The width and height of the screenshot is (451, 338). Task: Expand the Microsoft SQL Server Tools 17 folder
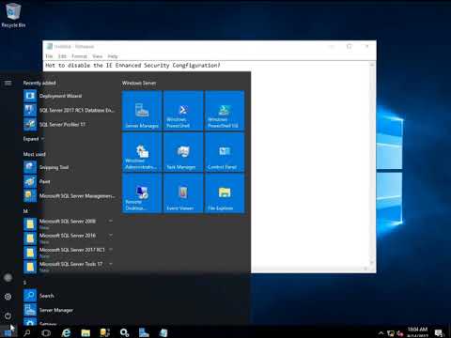[70, 267]
